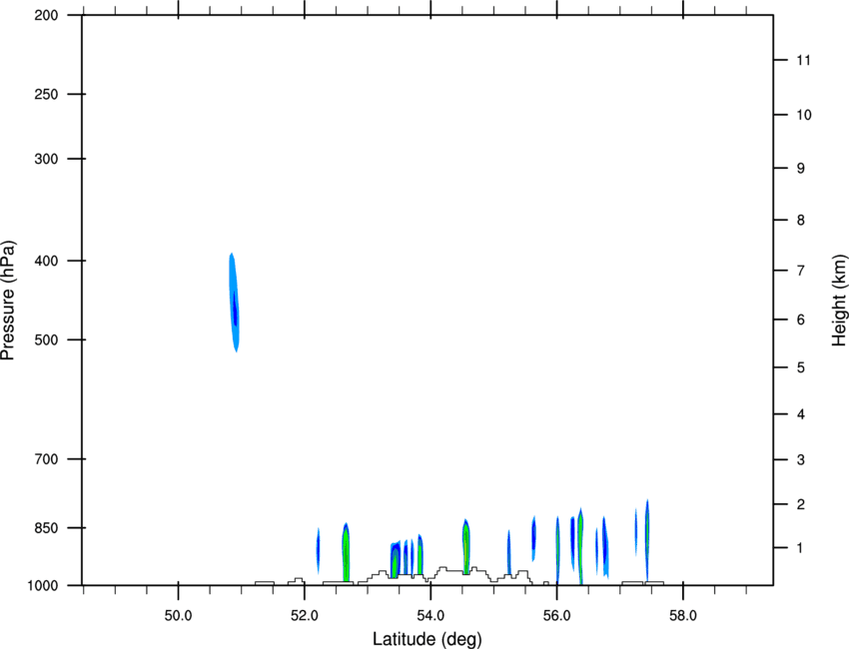Image resolution: width=849 pixels, height=649 pixels.
Task: Click the 1 km height label
Action: tap(801, 548)
